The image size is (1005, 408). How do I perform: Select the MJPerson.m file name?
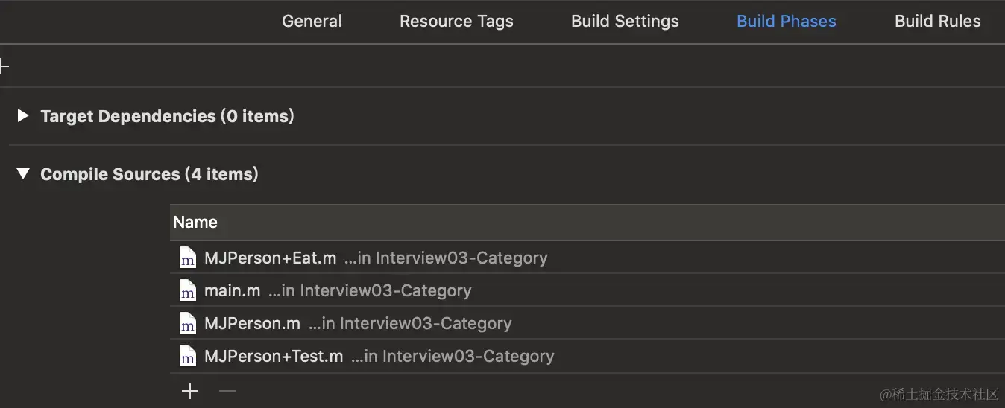[252, 324]
